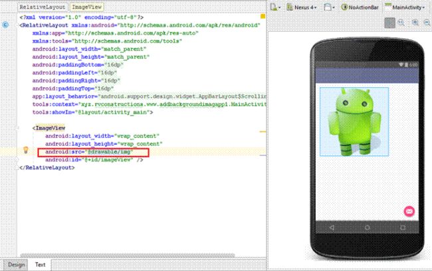Click the orange warning stripe beside ImageView line
Image resolution: width=432 pixels, height=271 pixels.
click(x=263, y=132)
